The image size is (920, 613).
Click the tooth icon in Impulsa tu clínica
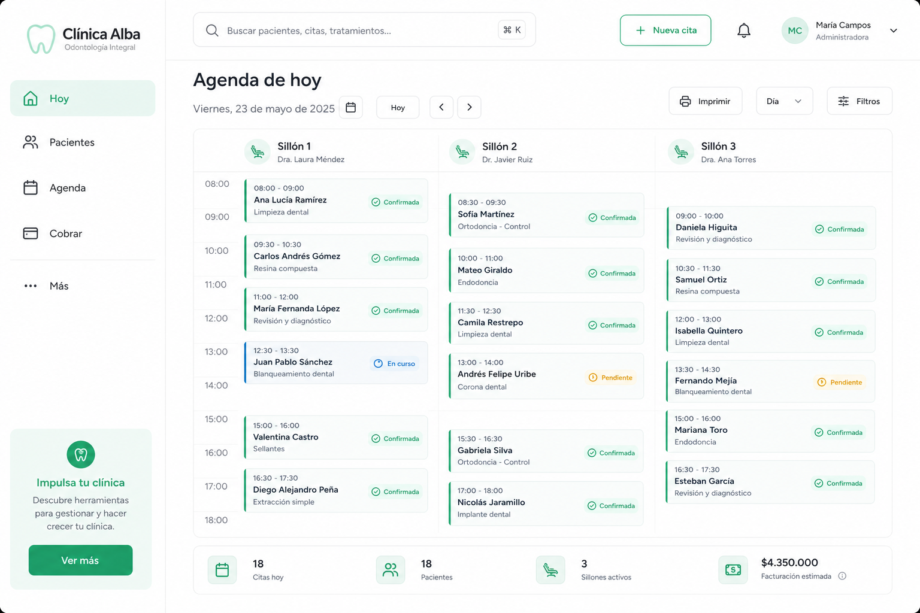click(x=81, y=455)
